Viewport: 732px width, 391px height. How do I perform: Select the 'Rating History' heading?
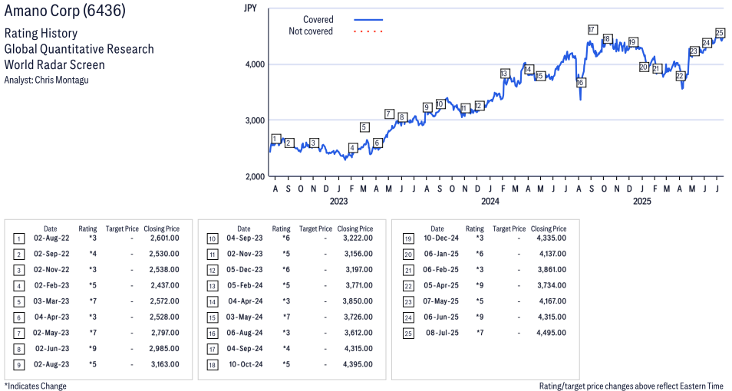pyautogui.click(x=41, y=34)
